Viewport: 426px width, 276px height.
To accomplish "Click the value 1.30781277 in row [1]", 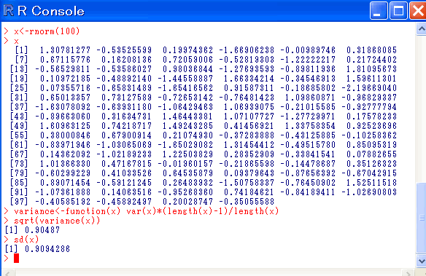I will coord(65,50).
